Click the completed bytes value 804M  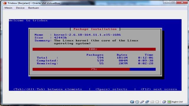click(123, 61)
